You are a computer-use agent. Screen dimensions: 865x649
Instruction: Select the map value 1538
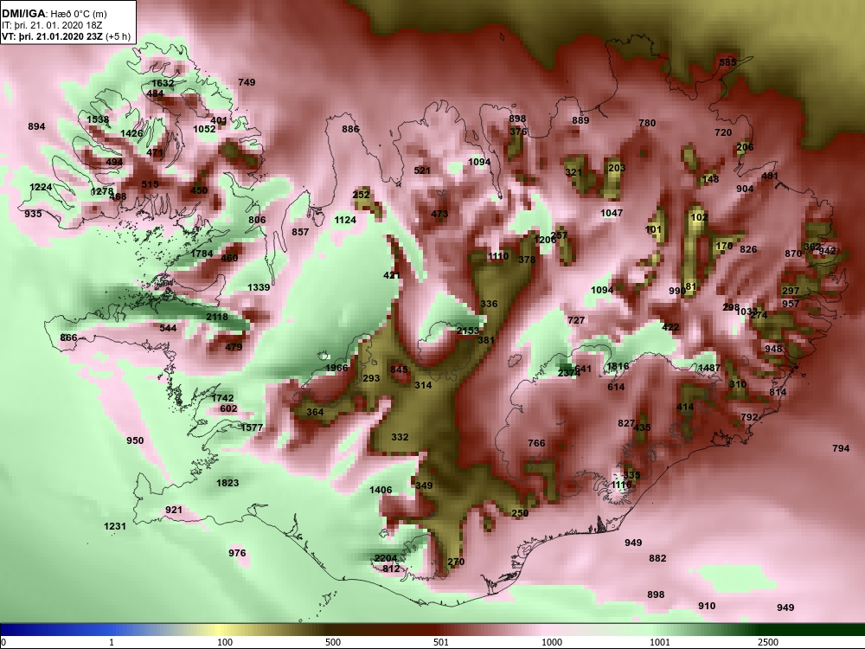(x=98, y=119)
